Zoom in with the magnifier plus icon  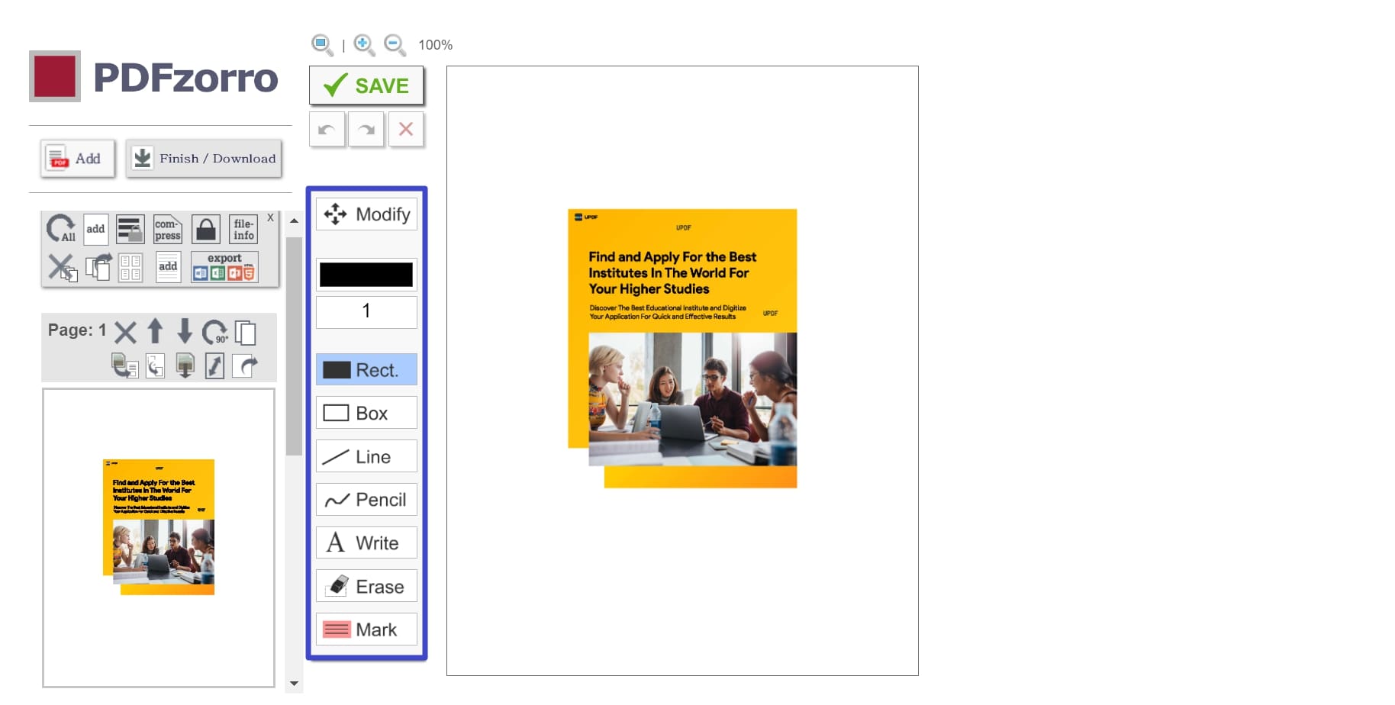click(364, 45)
